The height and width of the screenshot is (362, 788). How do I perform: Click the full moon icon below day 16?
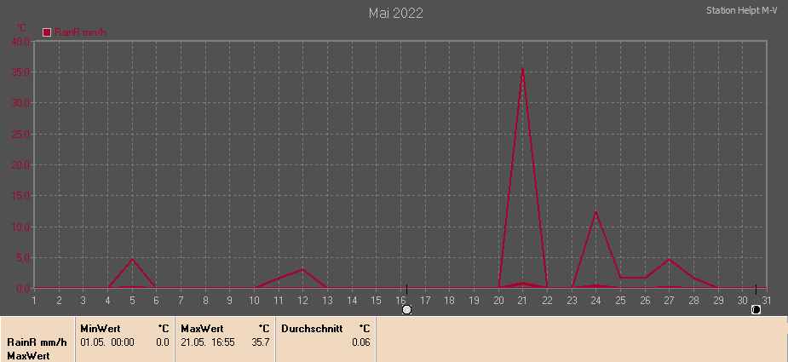tap(407, 310)
